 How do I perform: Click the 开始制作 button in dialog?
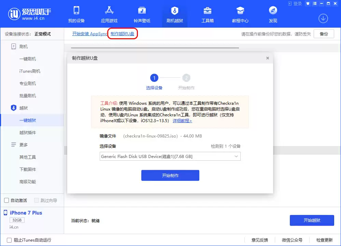pyautogui.click(x=170, y=175)
